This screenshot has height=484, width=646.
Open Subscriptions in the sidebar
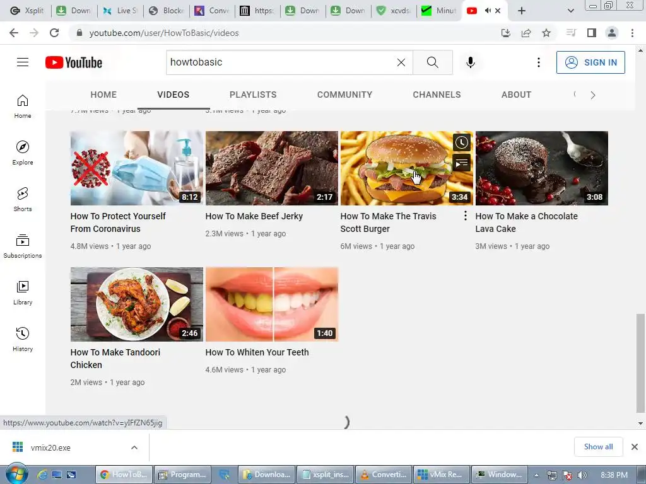pyautogui.click(x=23, y=246)
